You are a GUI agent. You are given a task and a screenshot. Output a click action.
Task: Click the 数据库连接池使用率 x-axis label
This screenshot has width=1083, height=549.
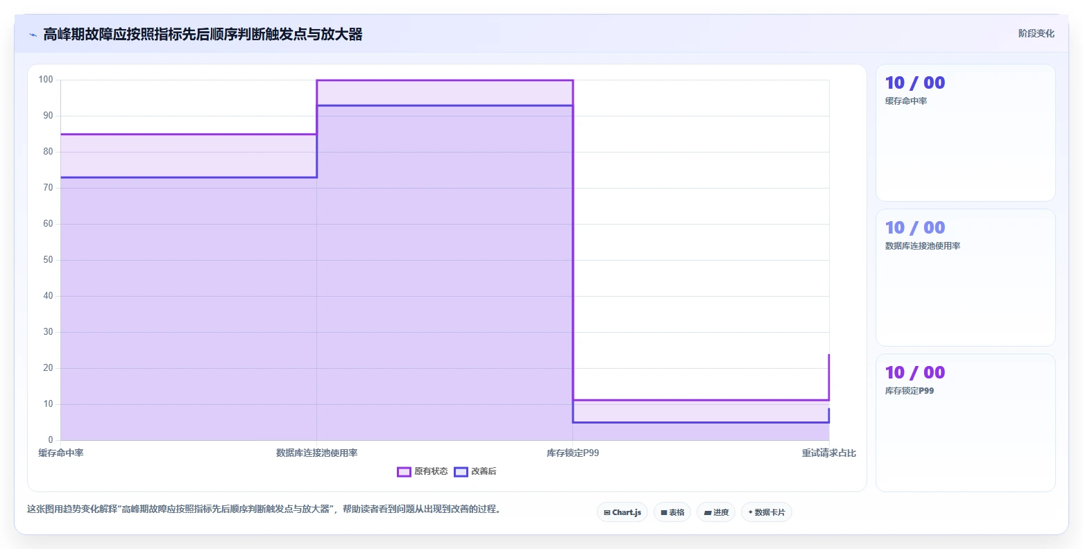tap(317, 453)
